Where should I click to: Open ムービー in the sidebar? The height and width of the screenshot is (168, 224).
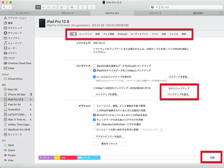pyautogui.click(x=10, y=48)
